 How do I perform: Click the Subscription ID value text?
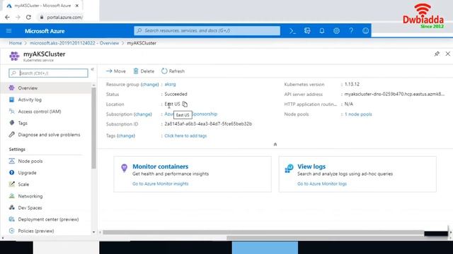(208, 124)
